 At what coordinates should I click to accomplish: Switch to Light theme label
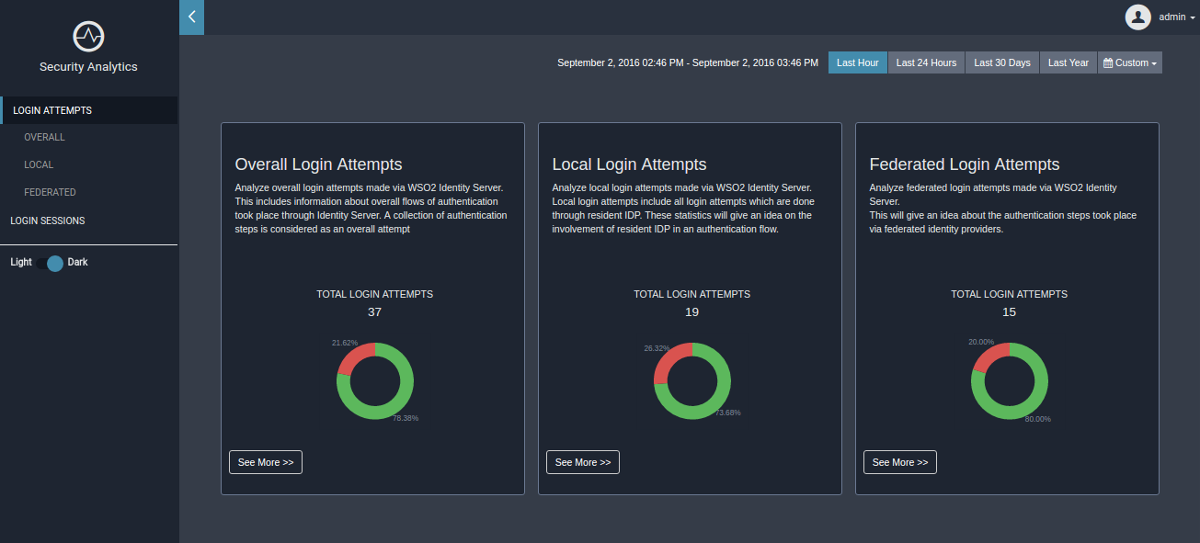pos(21,262)
